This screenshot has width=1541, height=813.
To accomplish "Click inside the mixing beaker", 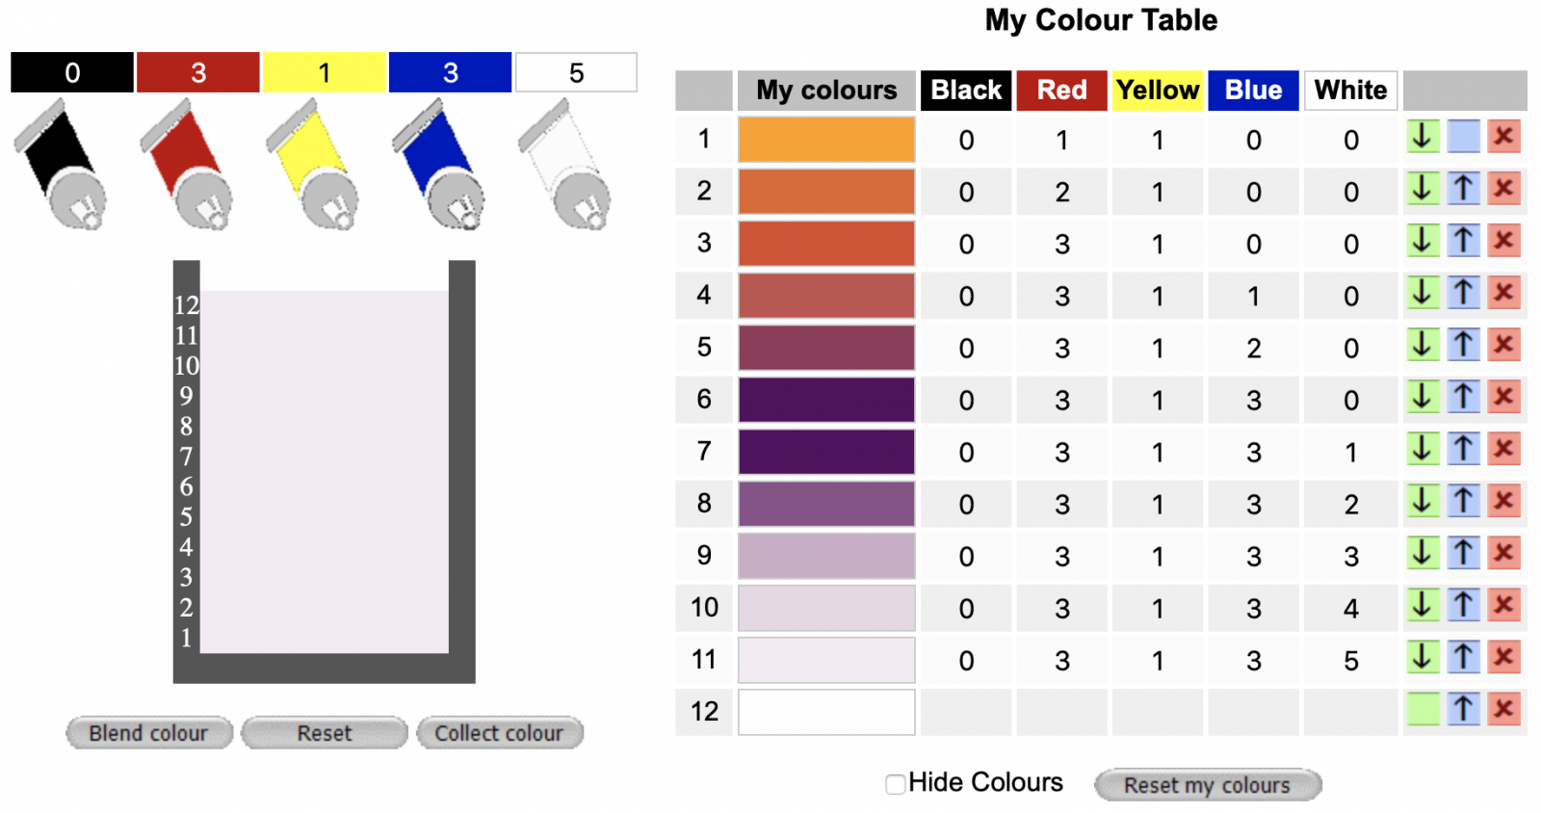I will [324, 472].
